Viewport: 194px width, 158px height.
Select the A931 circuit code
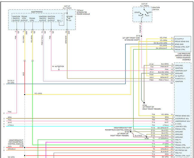pyautogui.click(x=152, y=77)
